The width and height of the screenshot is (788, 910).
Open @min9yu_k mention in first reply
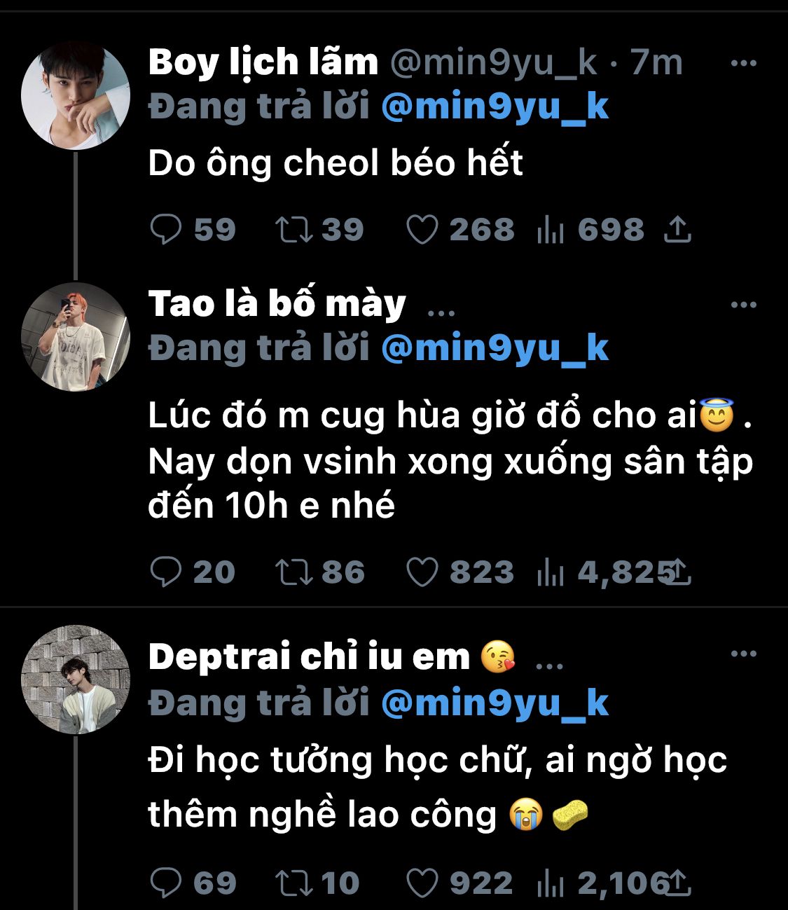495,106
